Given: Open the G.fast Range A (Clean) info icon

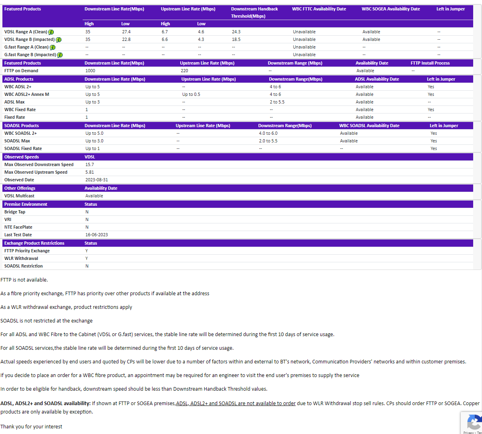Looking at the screenshot, I should pyautogui.click(x=53, y=47).
